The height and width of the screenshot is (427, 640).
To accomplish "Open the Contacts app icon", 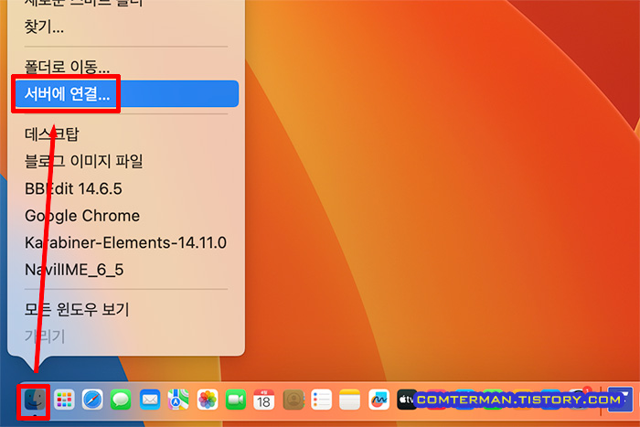I will coord(293,400).
